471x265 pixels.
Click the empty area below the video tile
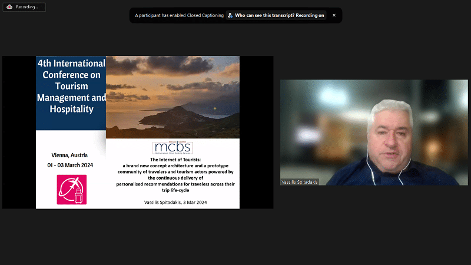(374, 224)
